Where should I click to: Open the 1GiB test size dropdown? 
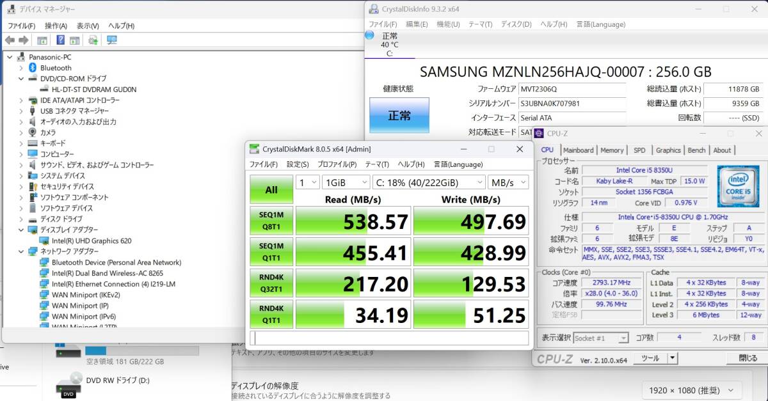pos(346,182)
